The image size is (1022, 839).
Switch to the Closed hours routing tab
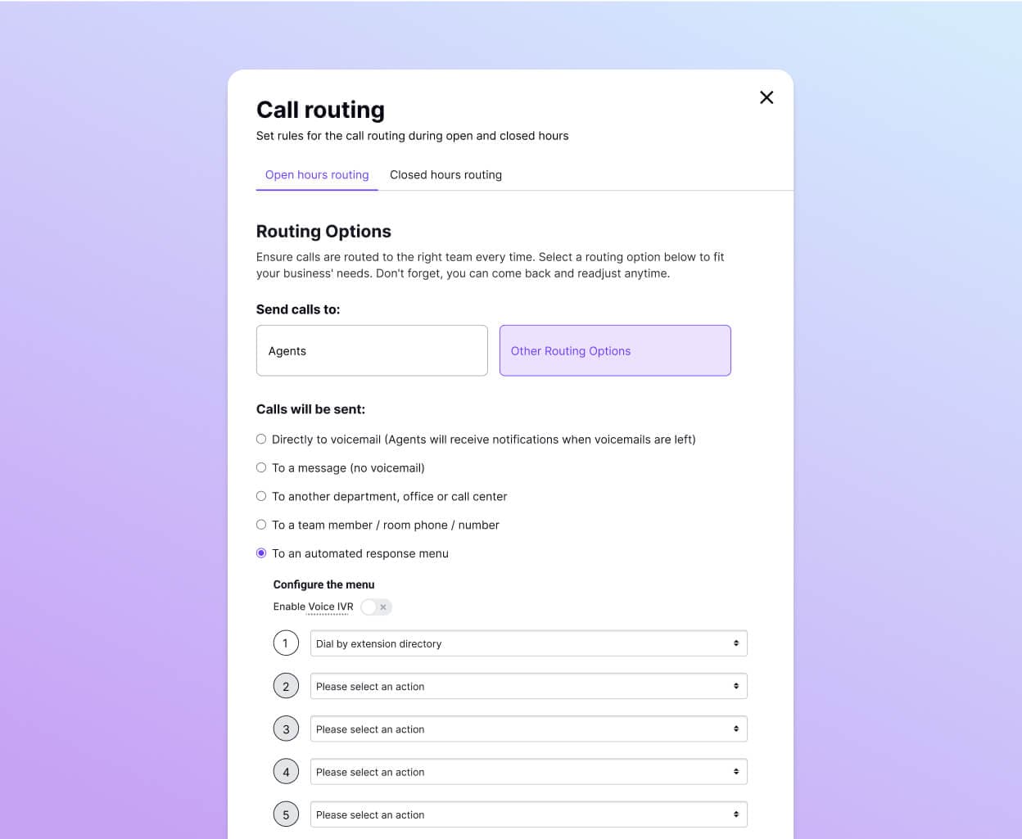(x=445, y=174)
